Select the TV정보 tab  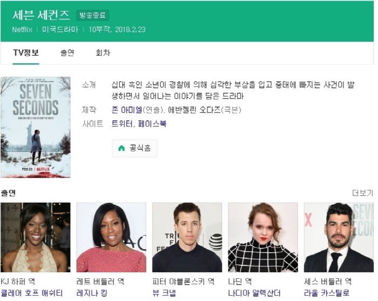click(26, 52)
